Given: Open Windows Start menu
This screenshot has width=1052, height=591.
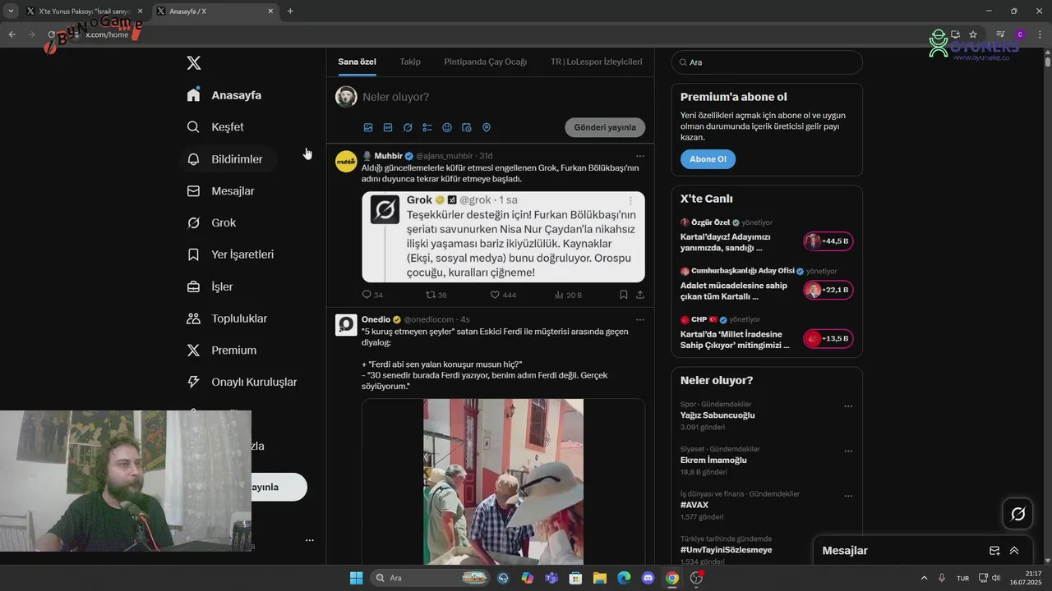Looking at the screenshot, I should [x=356, y=578].
